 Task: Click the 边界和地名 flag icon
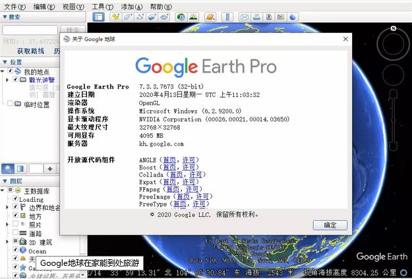click(x=23, y=207)
